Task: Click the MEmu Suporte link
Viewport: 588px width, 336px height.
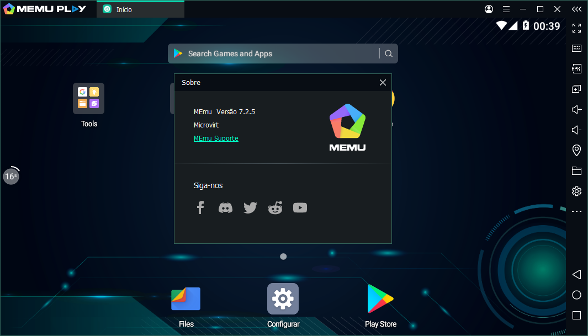Action: (216, 138)
